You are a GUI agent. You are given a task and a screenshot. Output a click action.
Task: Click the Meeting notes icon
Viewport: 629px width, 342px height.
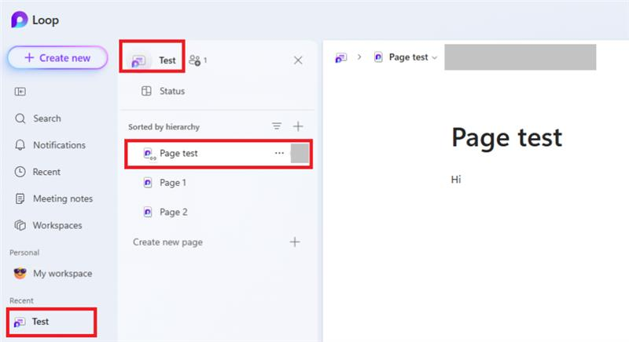(x=20, y=198)
